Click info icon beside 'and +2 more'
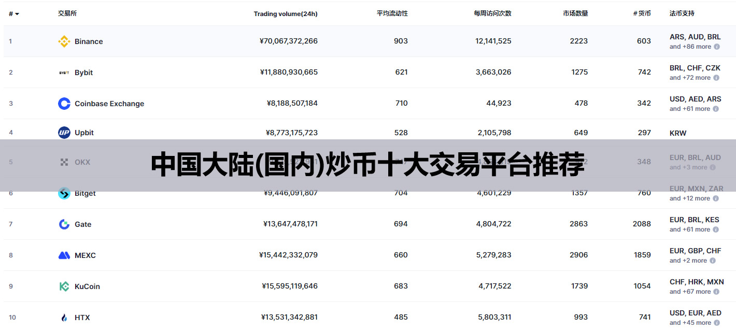Screen dimensions: 736x331 click(x=713, y=261)
